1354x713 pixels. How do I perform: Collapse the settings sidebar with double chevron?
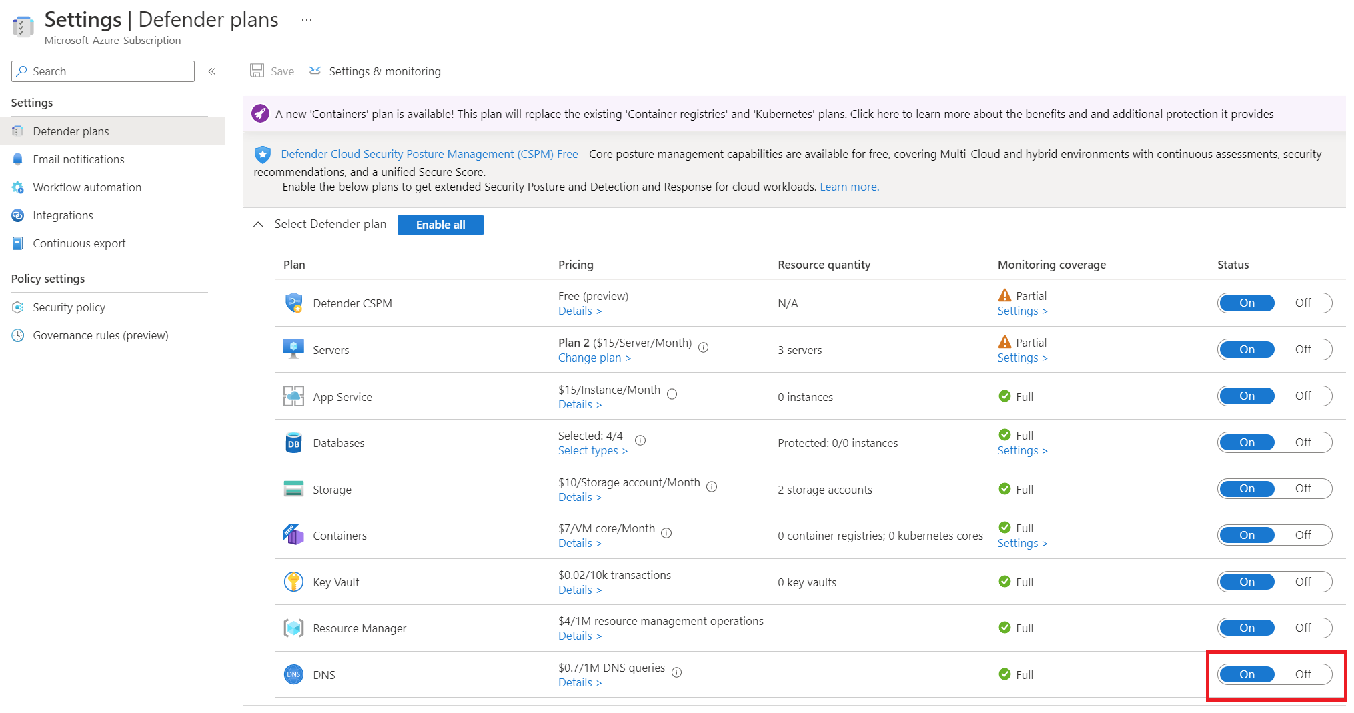pos(212,71)
